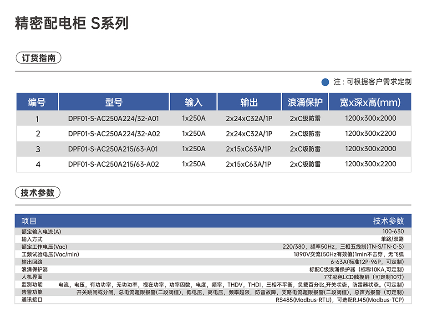Click the 输入 column header
The height and width of the screenshot is (318, 427).
(x=193, y=102)
